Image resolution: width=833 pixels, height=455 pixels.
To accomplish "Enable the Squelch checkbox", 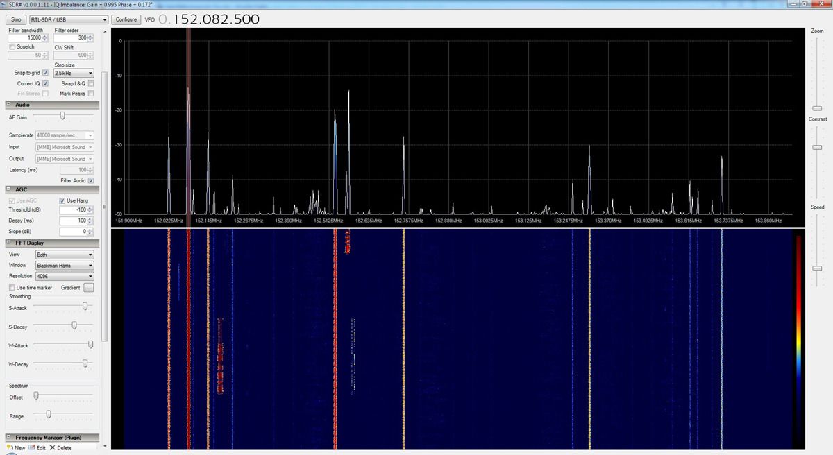I will click(12, 46).
